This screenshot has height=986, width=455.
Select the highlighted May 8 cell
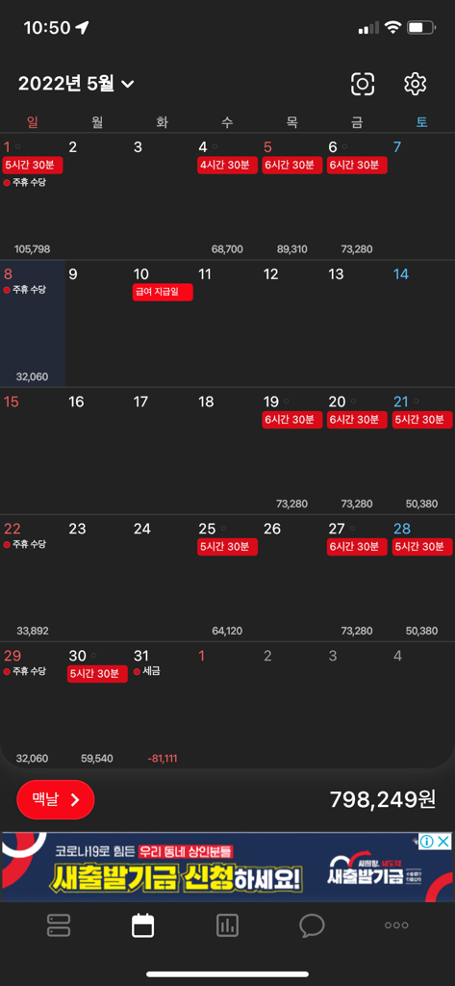click(x=33, y=324)
